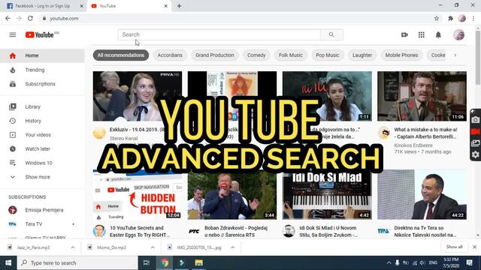Image resolution: width=481 pixels, height=270 pixels.
Task: Open File Explorer from the taskbar
Action: tap(198, 262)
